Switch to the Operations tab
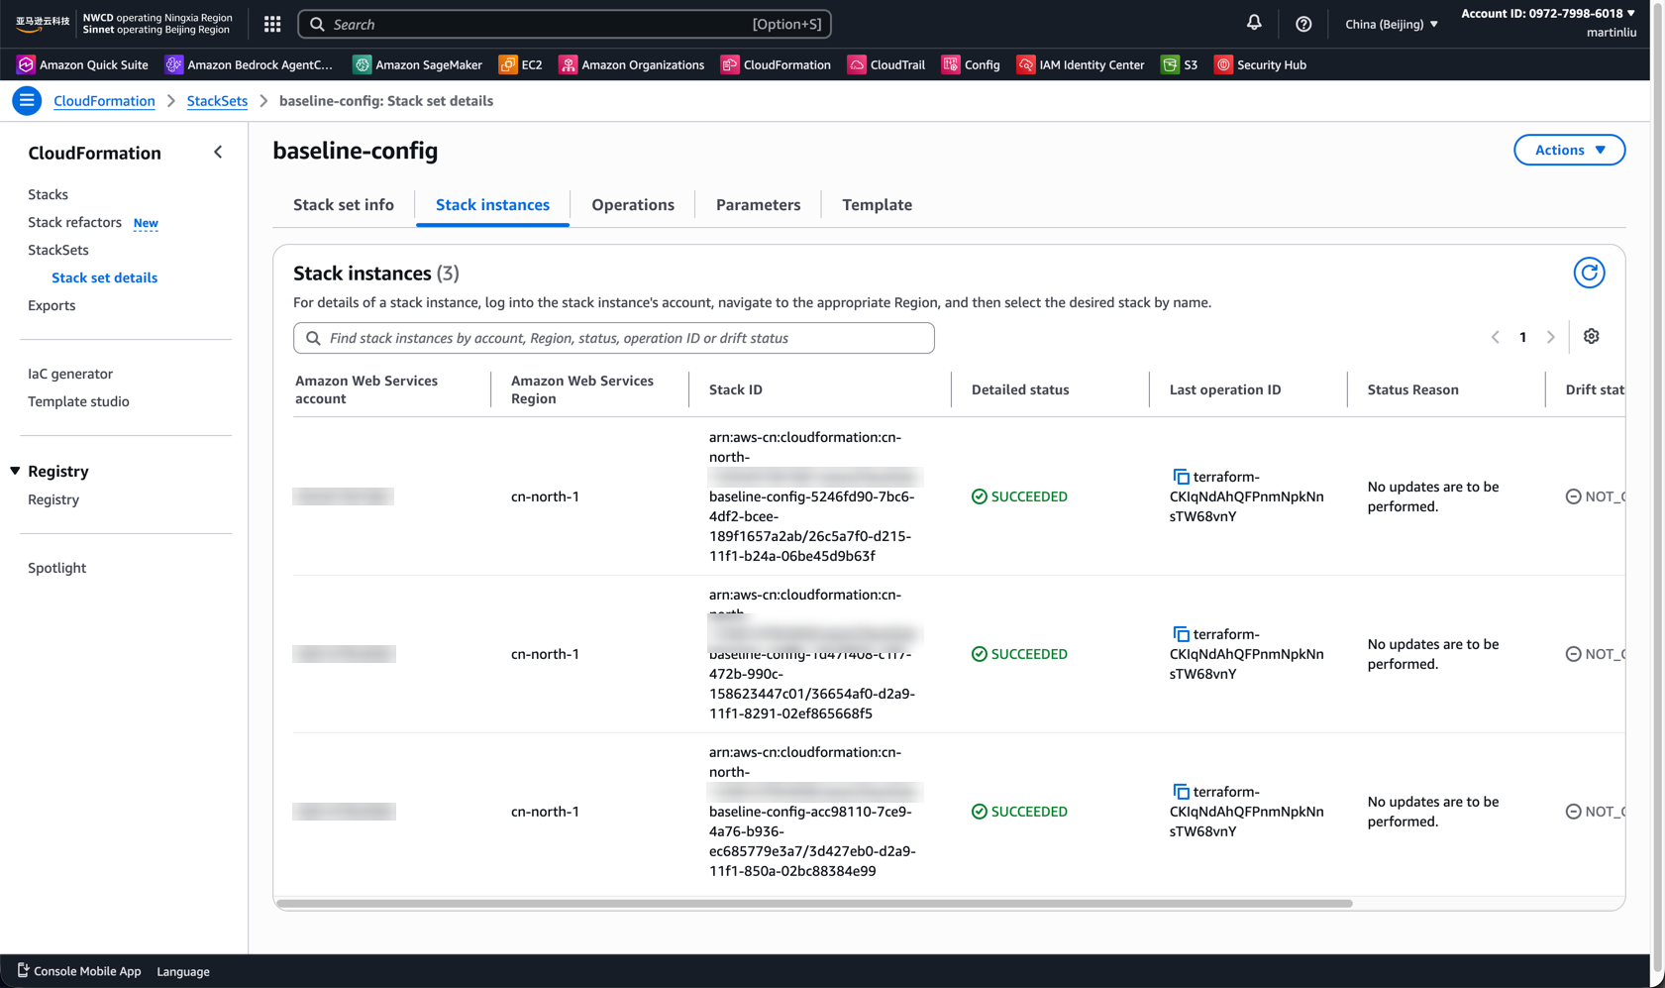1665x988 pixels. (x=633, y=205)
